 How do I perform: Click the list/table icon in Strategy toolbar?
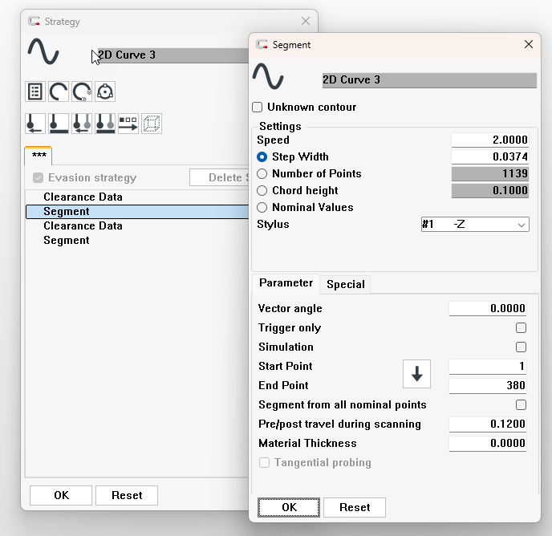point(35,92)
